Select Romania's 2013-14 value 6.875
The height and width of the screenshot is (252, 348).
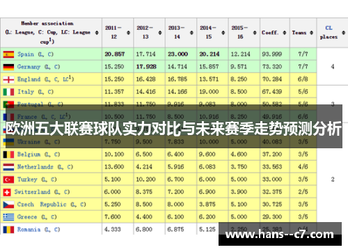(x=181, y=229)
